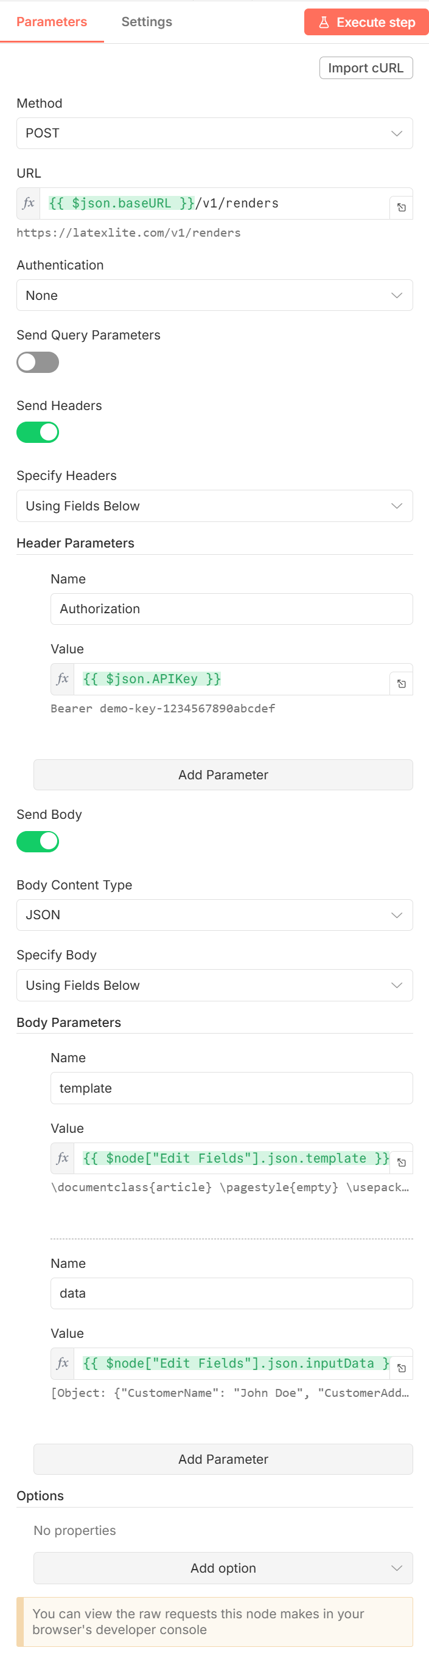The height and width of the screenshot is (1670, 429).
Task: Select the Parameters tab
Action: tap(51, 21)
